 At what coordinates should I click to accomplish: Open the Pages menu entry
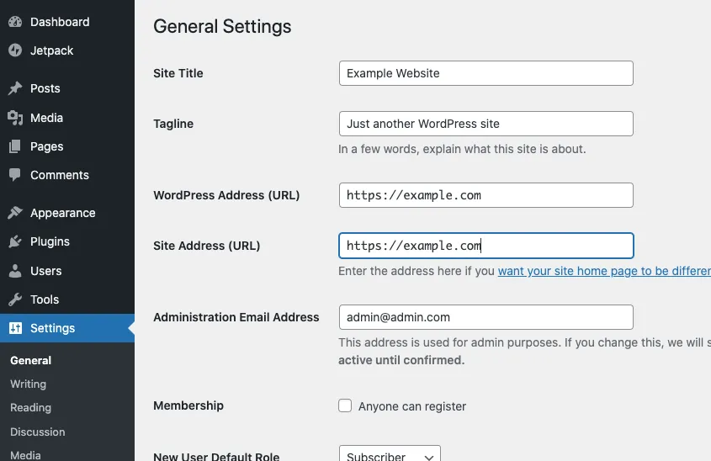pos(47,146)
